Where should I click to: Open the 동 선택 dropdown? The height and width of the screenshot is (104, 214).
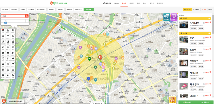tap(23, 10)
